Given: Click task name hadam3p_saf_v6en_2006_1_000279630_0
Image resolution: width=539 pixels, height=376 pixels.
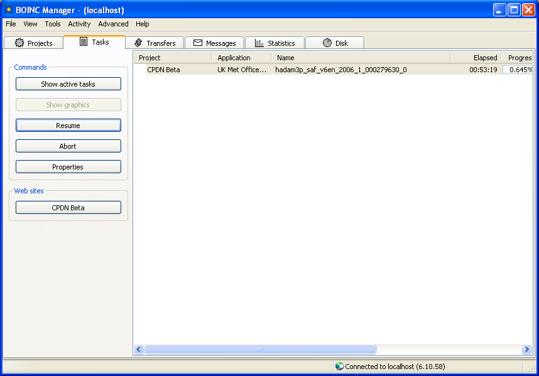Looking at the screenshot, I should 341,70.
